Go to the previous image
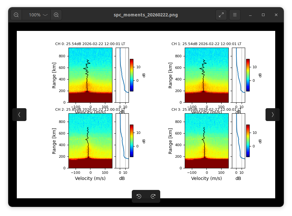The height and width of the screenshot is (216, 292). click(19, 115)
